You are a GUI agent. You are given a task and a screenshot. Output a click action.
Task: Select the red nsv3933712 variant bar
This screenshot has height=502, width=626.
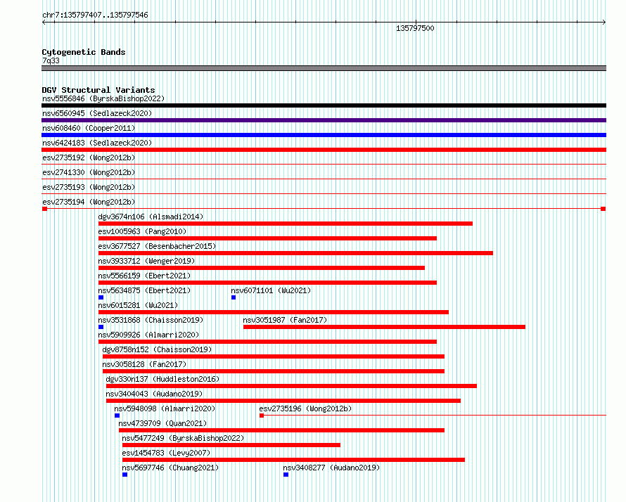pyautogui.click(x=262, y=268)
